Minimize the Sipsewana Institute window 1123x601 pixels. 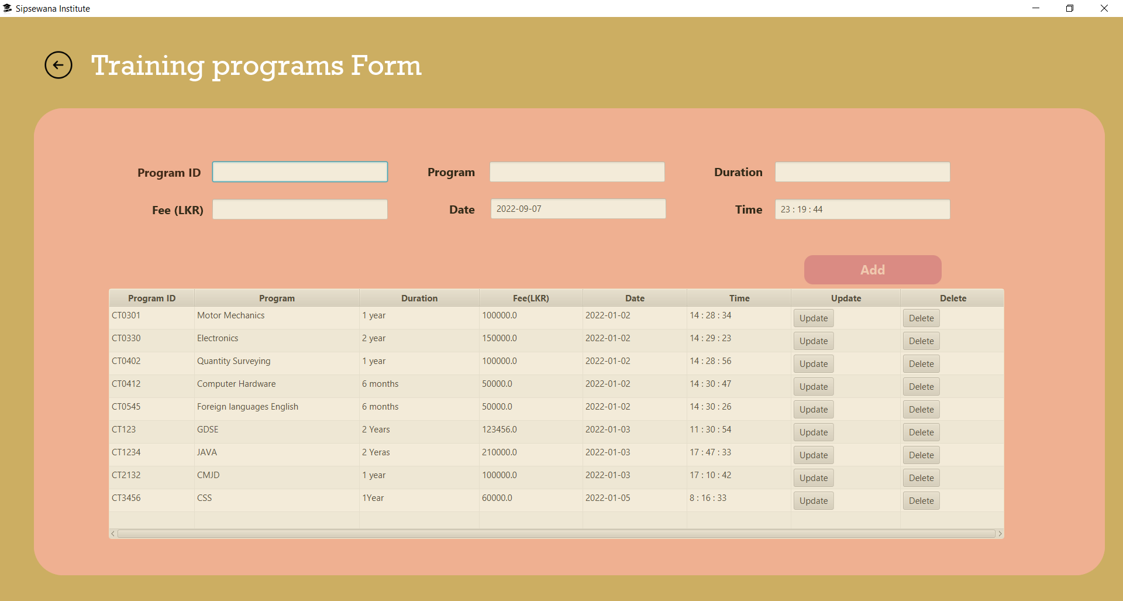click(x=1036, y=8)
